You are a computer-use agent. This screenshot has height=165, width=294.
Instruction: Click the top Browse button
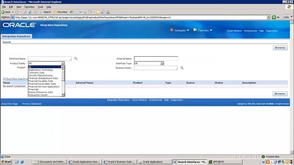point(280,48)
